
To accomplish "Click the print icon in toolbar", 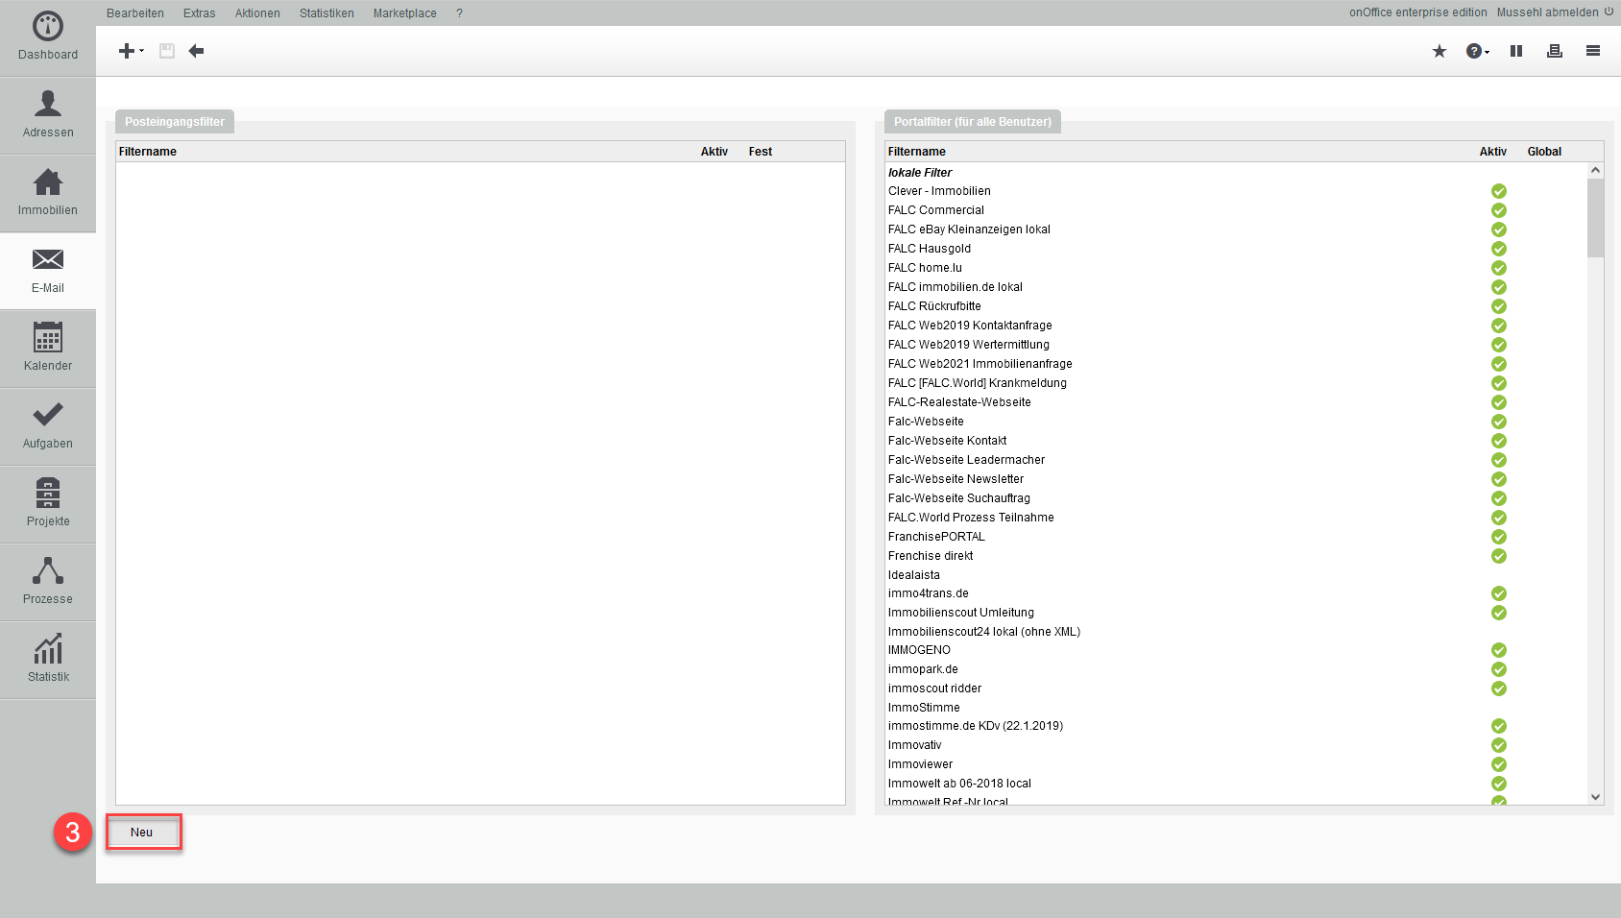I will point(1554,51).
